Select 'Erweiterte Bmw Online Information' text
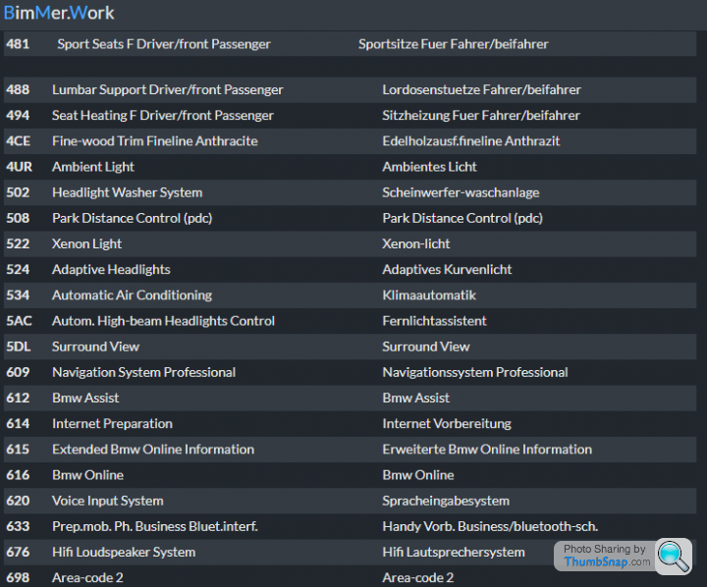This screenshot has height=587, width=707. [x=487, y=450]
